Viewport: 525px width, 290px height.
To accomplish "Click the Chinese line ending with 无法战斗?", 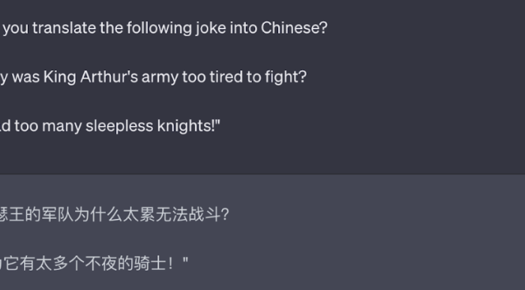I will click(x=115, y=214).
